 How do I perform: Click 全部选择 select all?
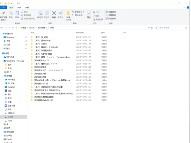(x=111, y=12)
